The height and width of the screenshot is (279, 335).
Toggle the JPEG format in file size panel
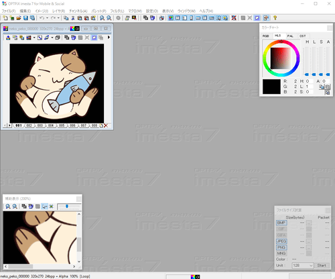coord(281,241)
